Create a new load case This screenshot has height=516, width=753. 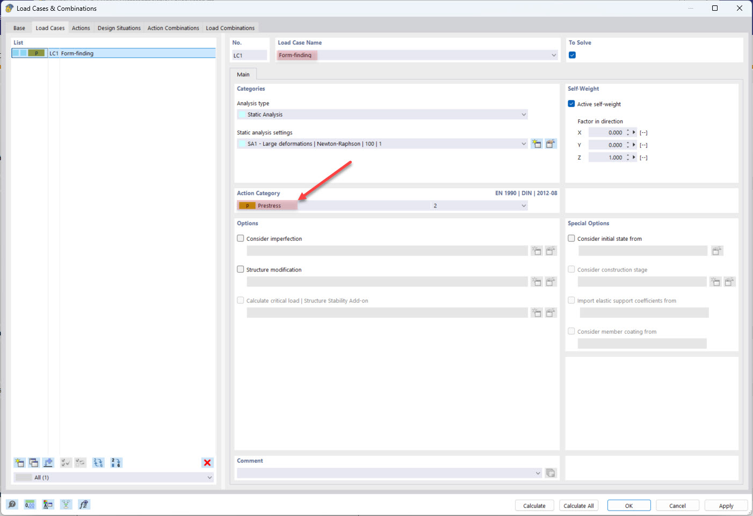[x=19, y=462]
